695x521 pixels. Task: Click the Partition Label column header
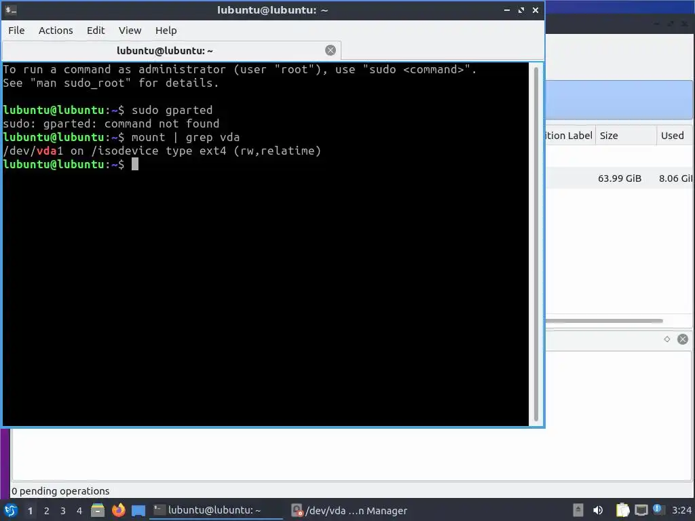point(569,136)
